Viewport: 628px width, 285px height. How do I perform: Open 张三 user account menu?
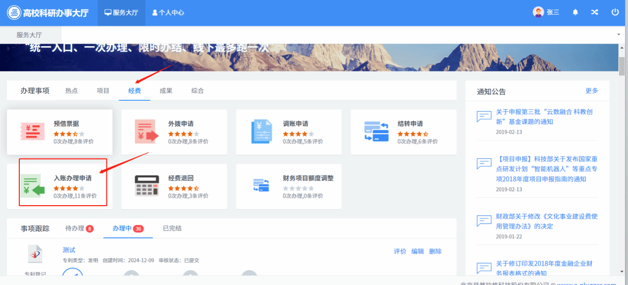point(546,12)
